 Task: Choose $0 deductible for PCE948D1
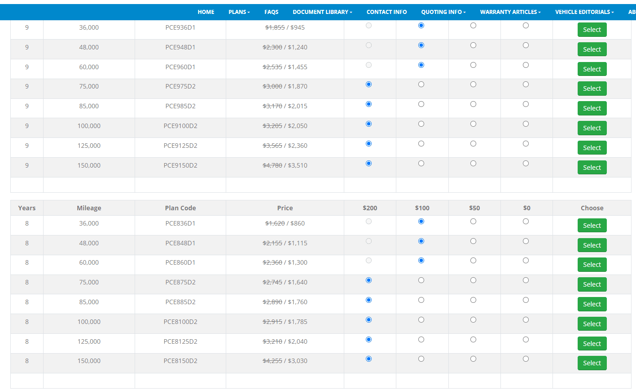pyautogui.click(x=526, y=45)
